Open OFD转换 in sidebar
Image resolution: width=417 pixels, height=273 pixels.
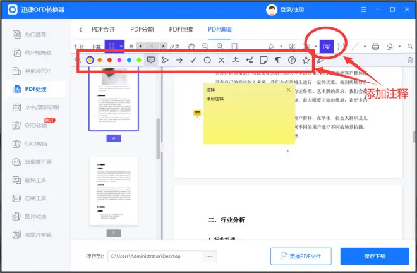click(36, 125)
